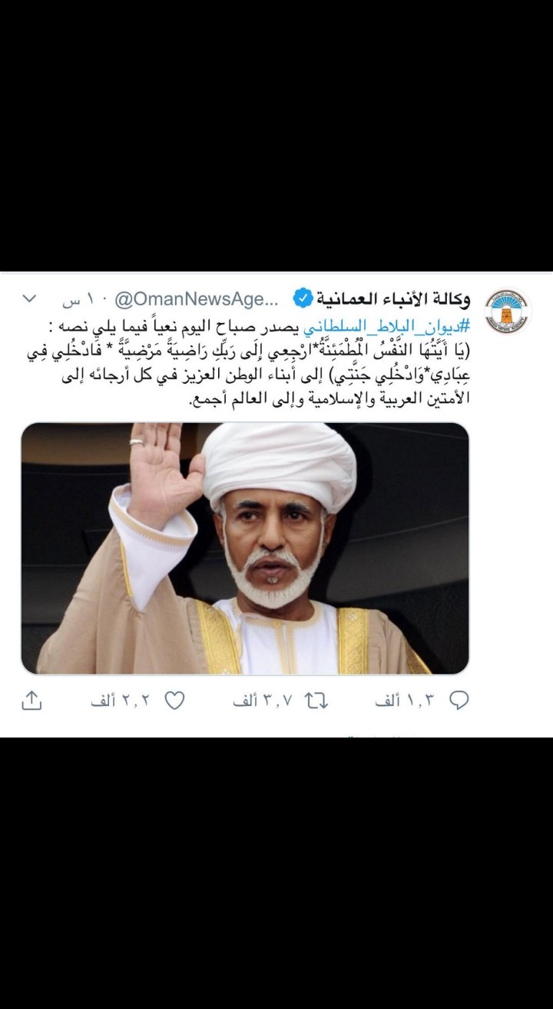Reply via the speech bubble icon

[459, 701]
